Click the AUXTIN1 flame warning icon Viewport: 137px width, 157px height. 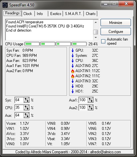click(73, 71)
